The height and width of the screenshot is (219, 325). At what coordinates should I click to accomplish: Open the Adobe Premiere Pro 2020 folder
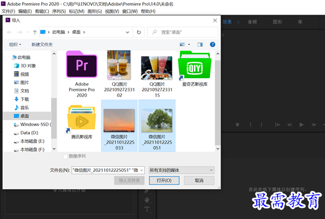[x=82, y=74]
